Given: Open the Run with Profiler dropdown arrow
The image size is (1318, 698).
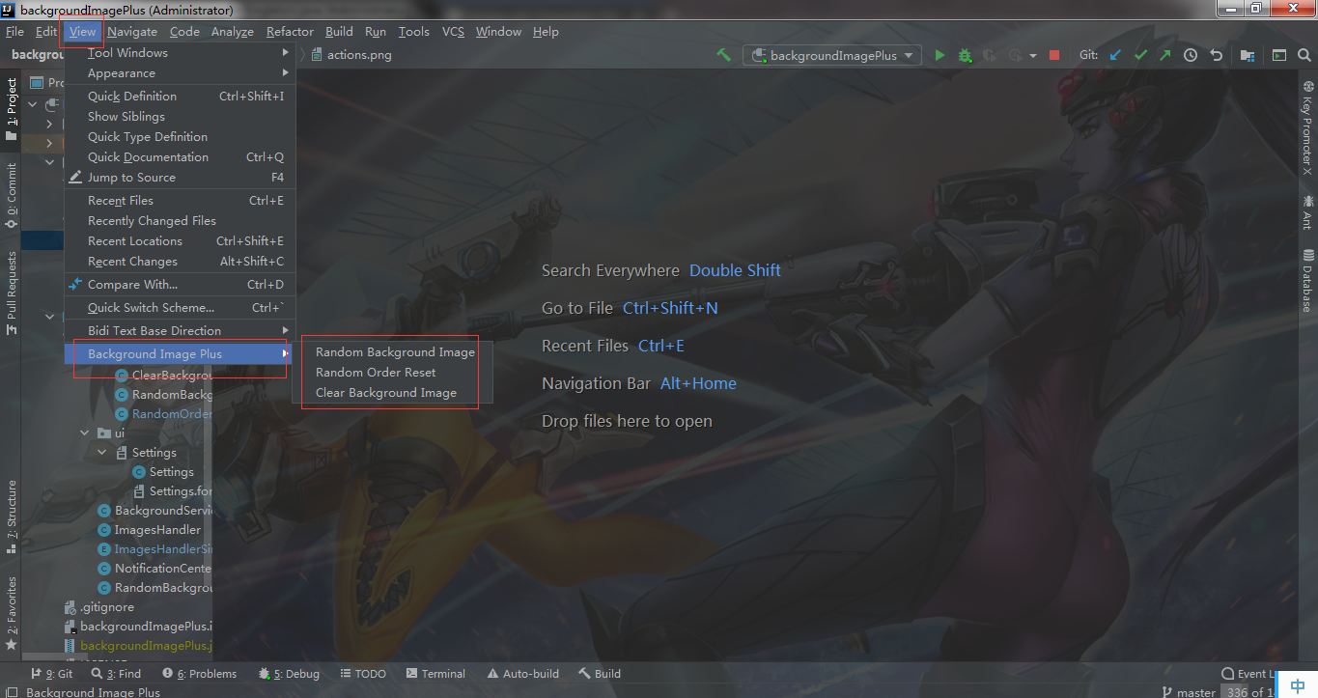Looking at the screenshot, I should pos(1032,56).
